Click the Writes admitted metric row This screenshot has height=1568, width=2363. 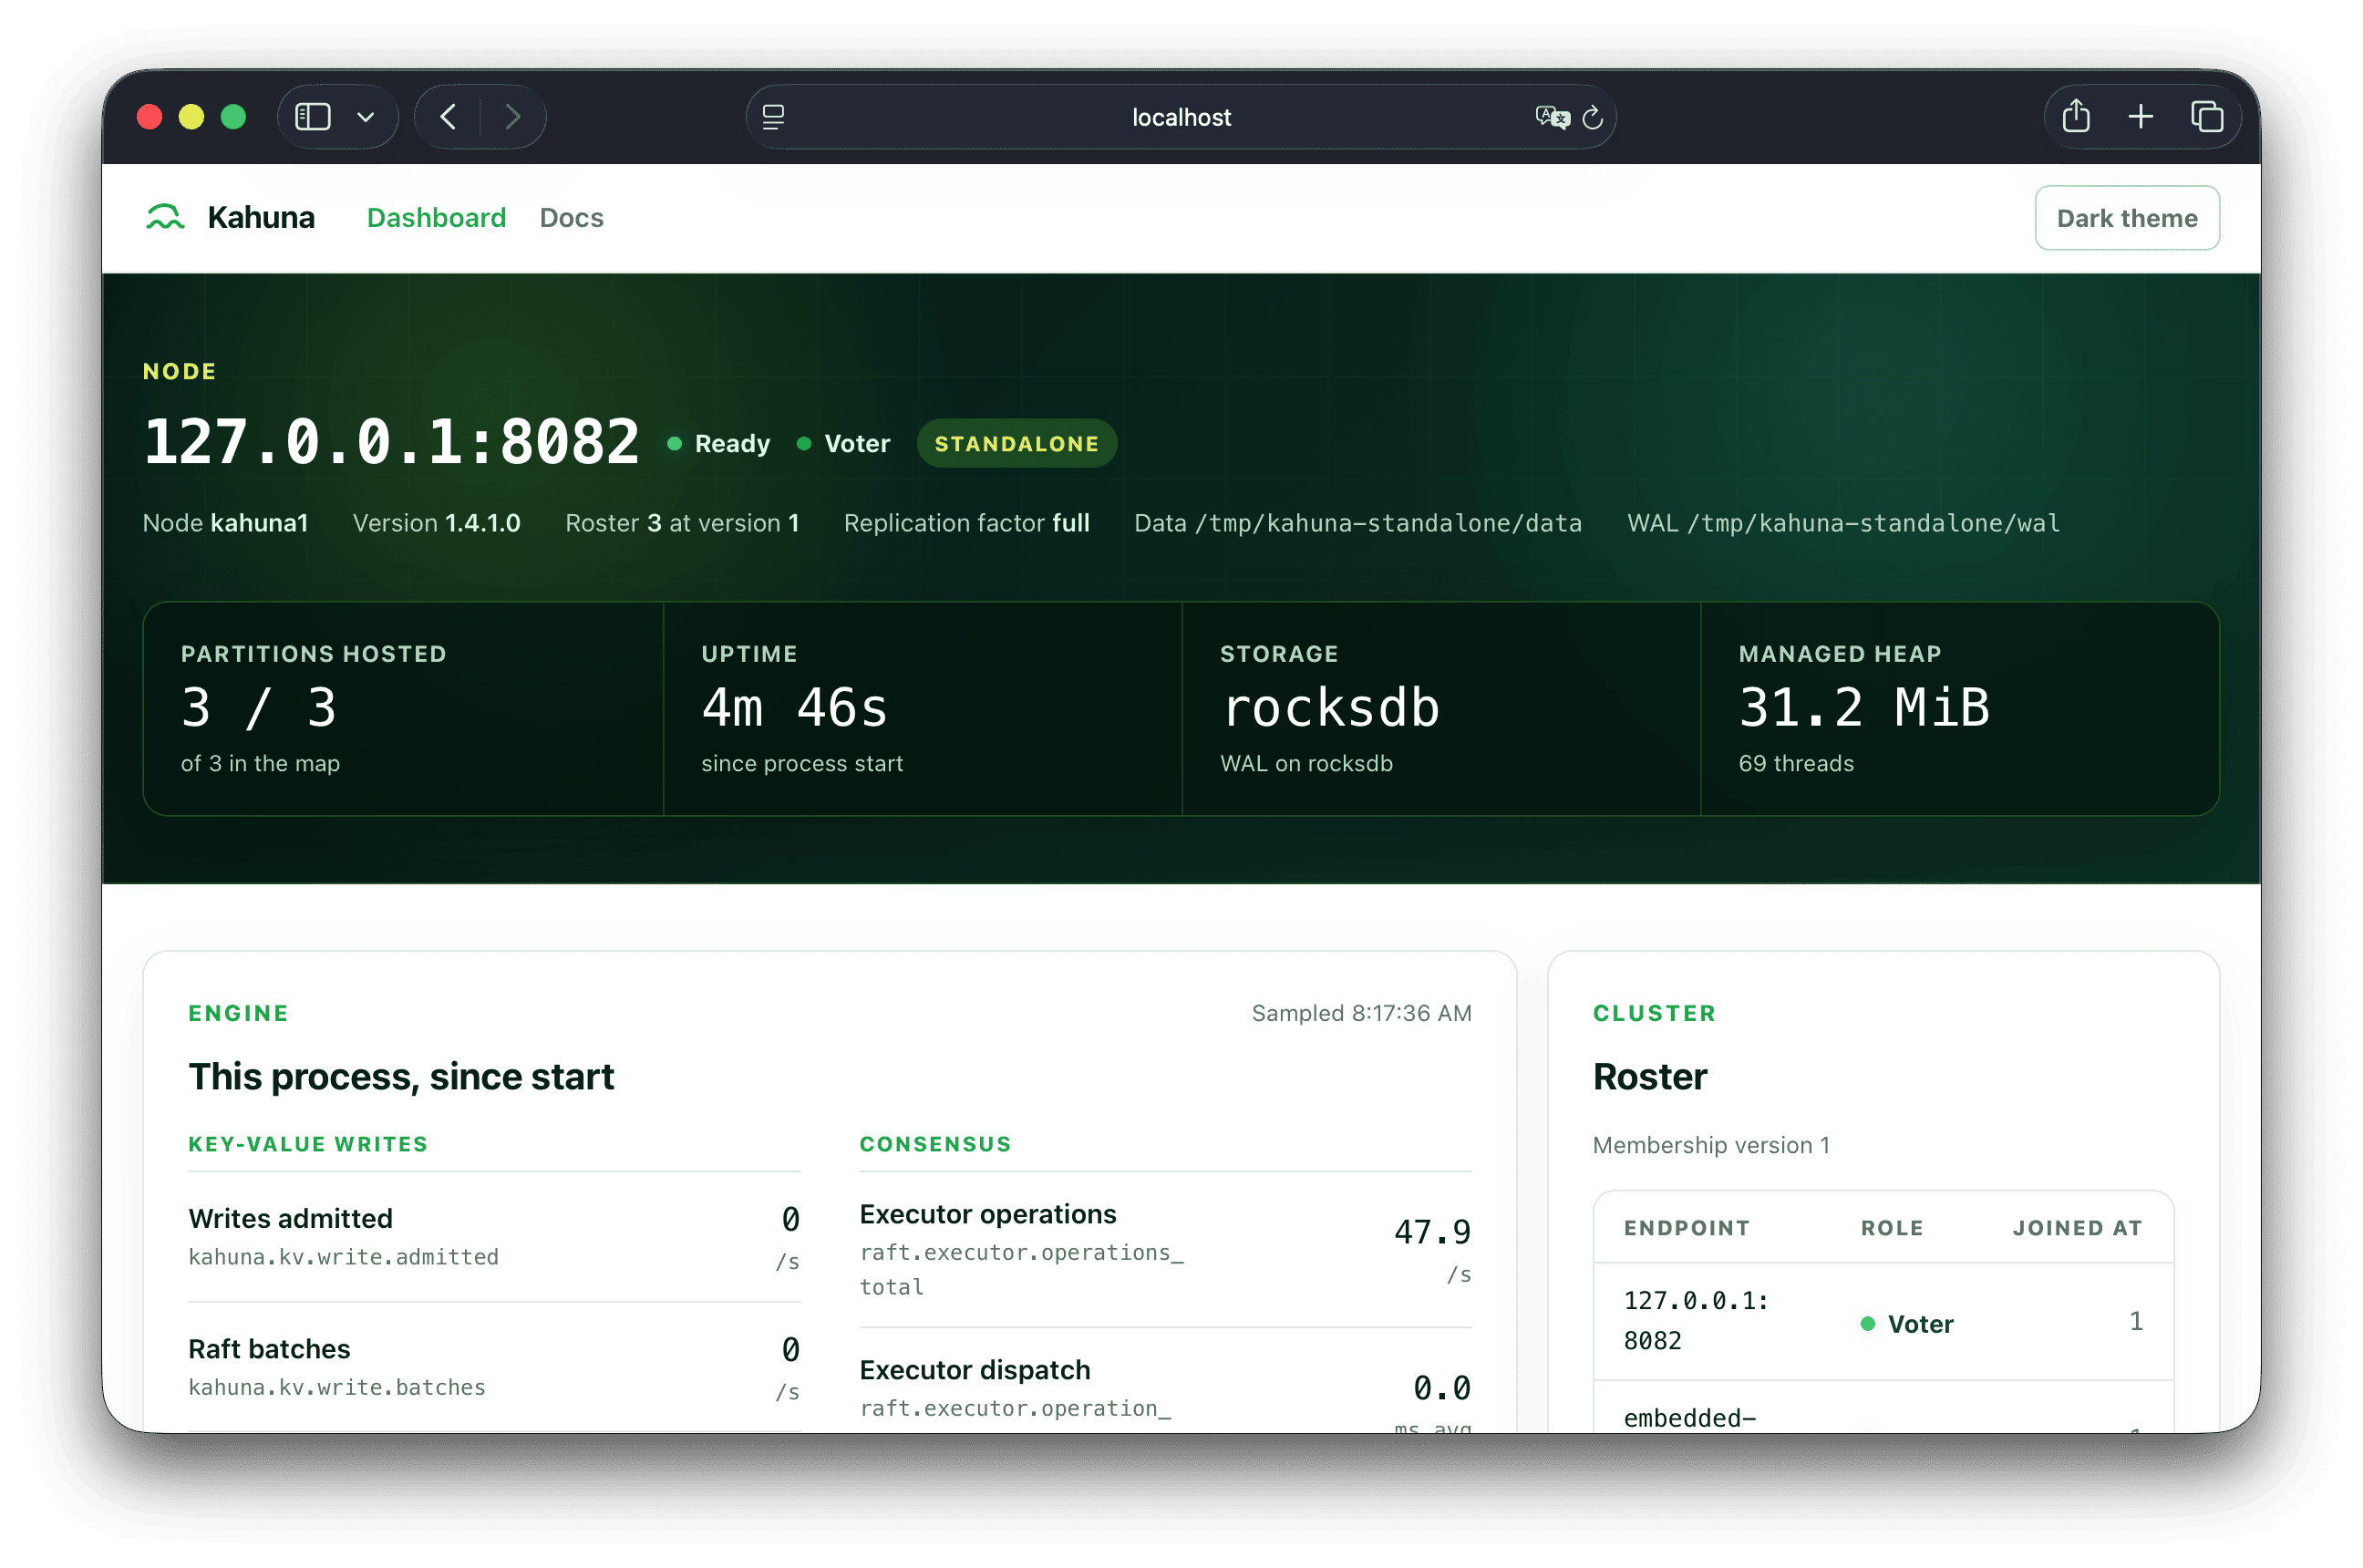coord(494,1237)
